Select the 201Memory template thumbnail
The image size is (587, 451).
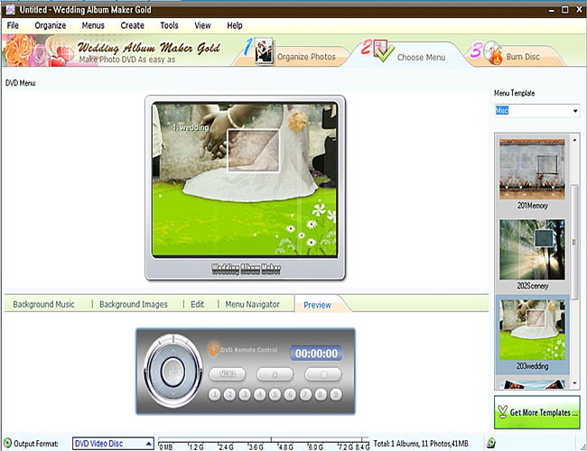[x=532, y=169]
